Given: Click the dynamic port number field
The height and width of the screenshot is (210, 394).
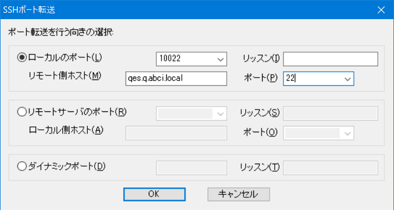Looking at the screenshot, I should click(191, 168).
